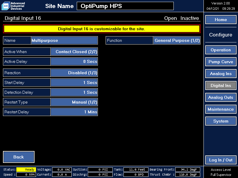
Task: Click the Ready status indicator
Action: [x=26, y=169]
